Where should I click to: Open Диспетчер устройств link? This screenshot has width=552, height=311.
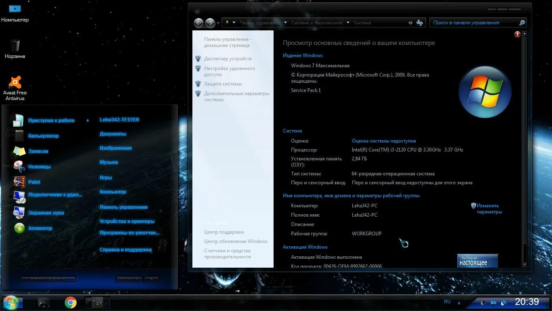point(228,59)
